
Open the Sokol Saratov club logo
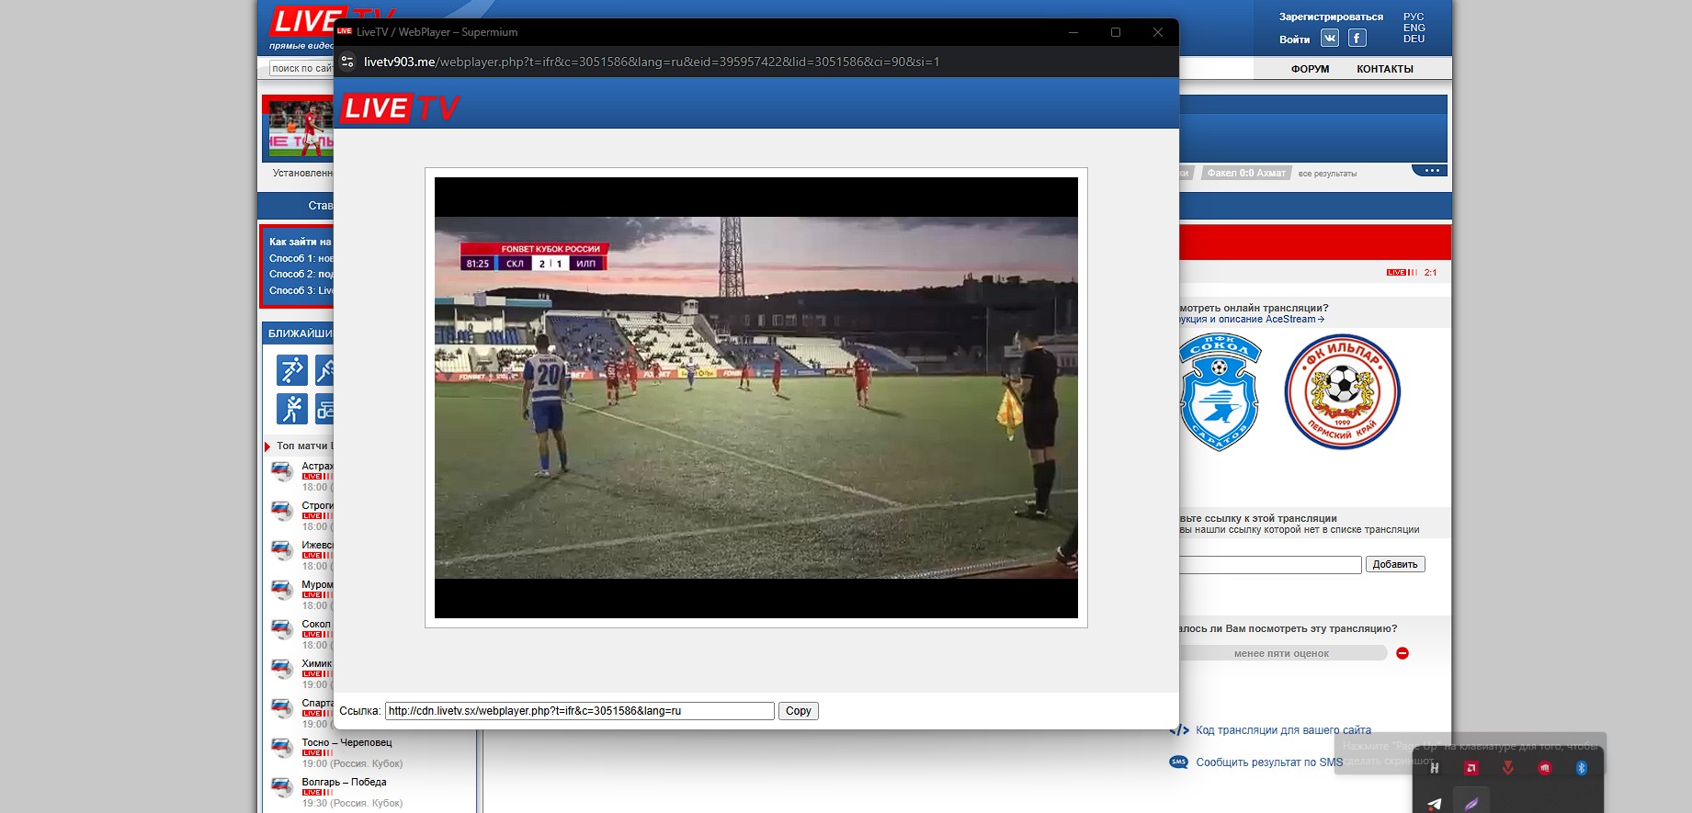1219,392
